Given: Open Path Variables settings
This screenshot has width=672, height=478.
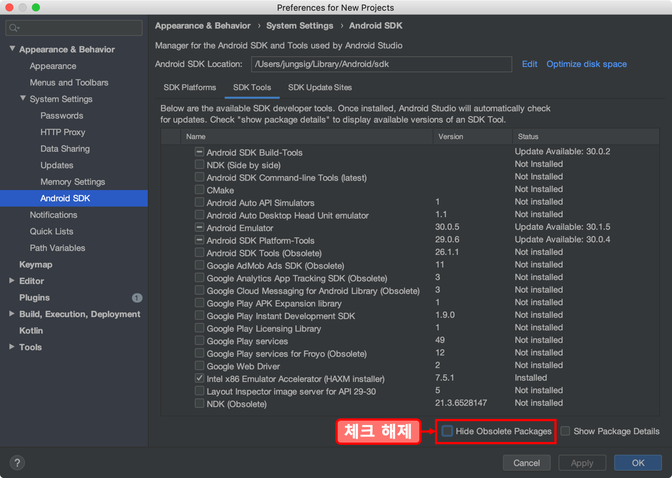Looking at the screenshot, I should pyautogui.click(x=57, y=248).
